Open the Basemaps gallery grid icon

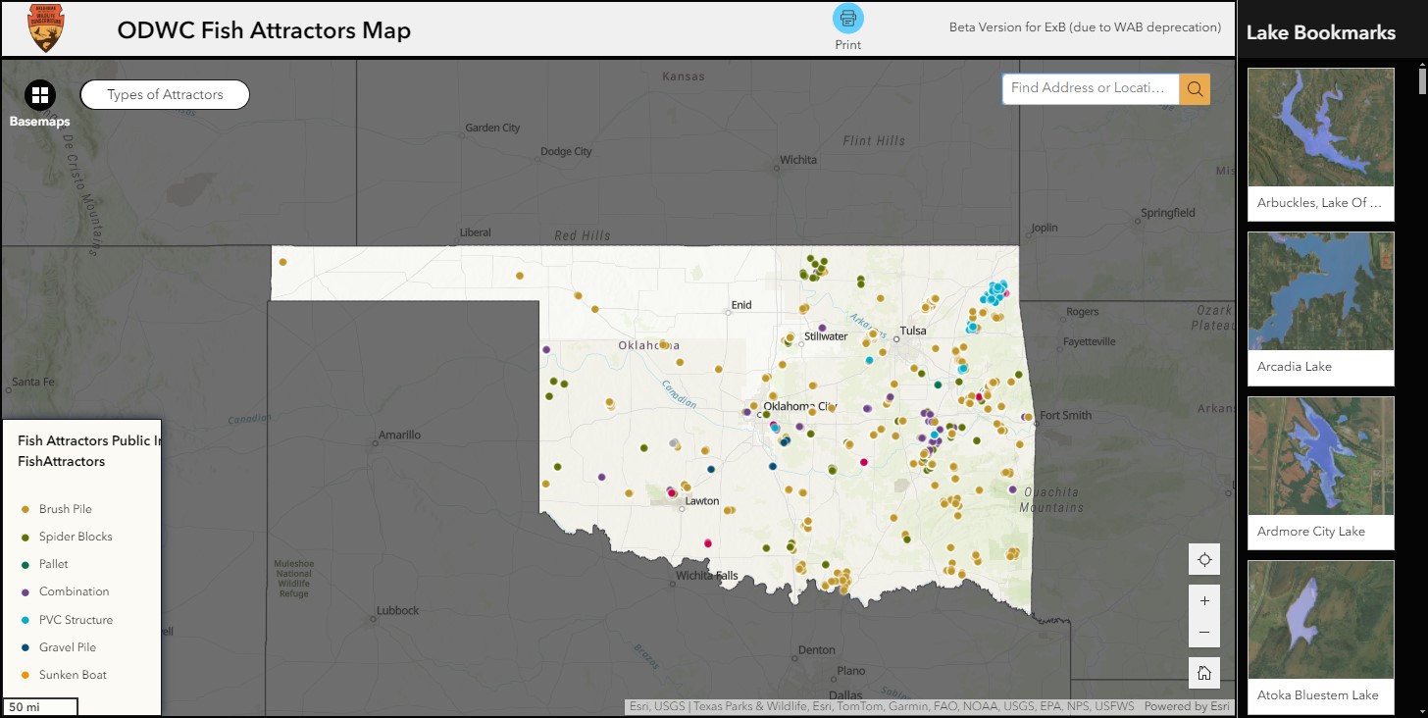click(x=40, y=95)
